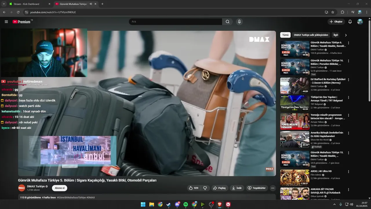This screenshot has width=371, height=209.
Task: Share the video via Paylaş
Action: pyautogui.click(x=219, y=188)
